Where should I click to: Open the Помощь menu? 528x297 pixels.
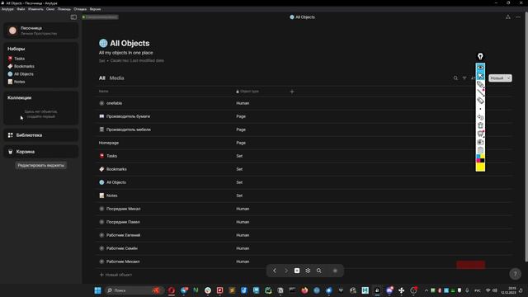[64, 9]
